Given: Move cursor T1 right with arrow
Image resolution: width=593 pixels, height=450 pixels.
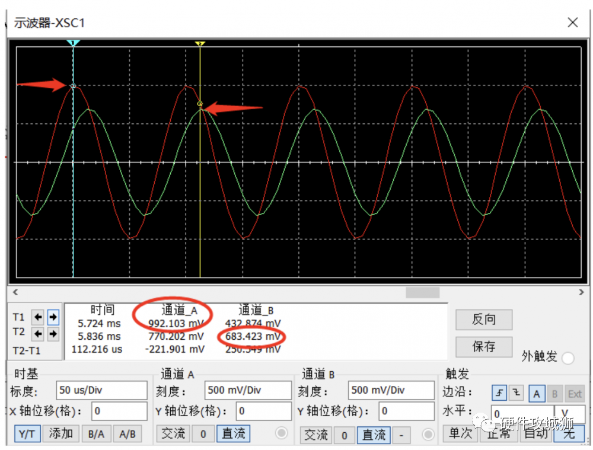Looking at the screenshot, I should (53, 317).
